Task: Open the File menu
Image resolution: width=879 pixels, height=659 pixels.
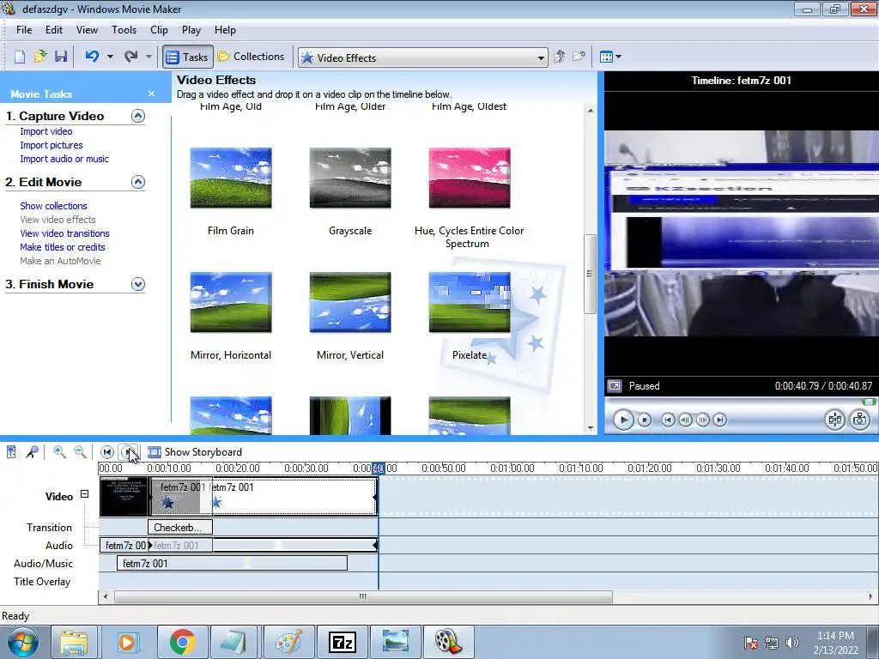Action: click(24, 30)
